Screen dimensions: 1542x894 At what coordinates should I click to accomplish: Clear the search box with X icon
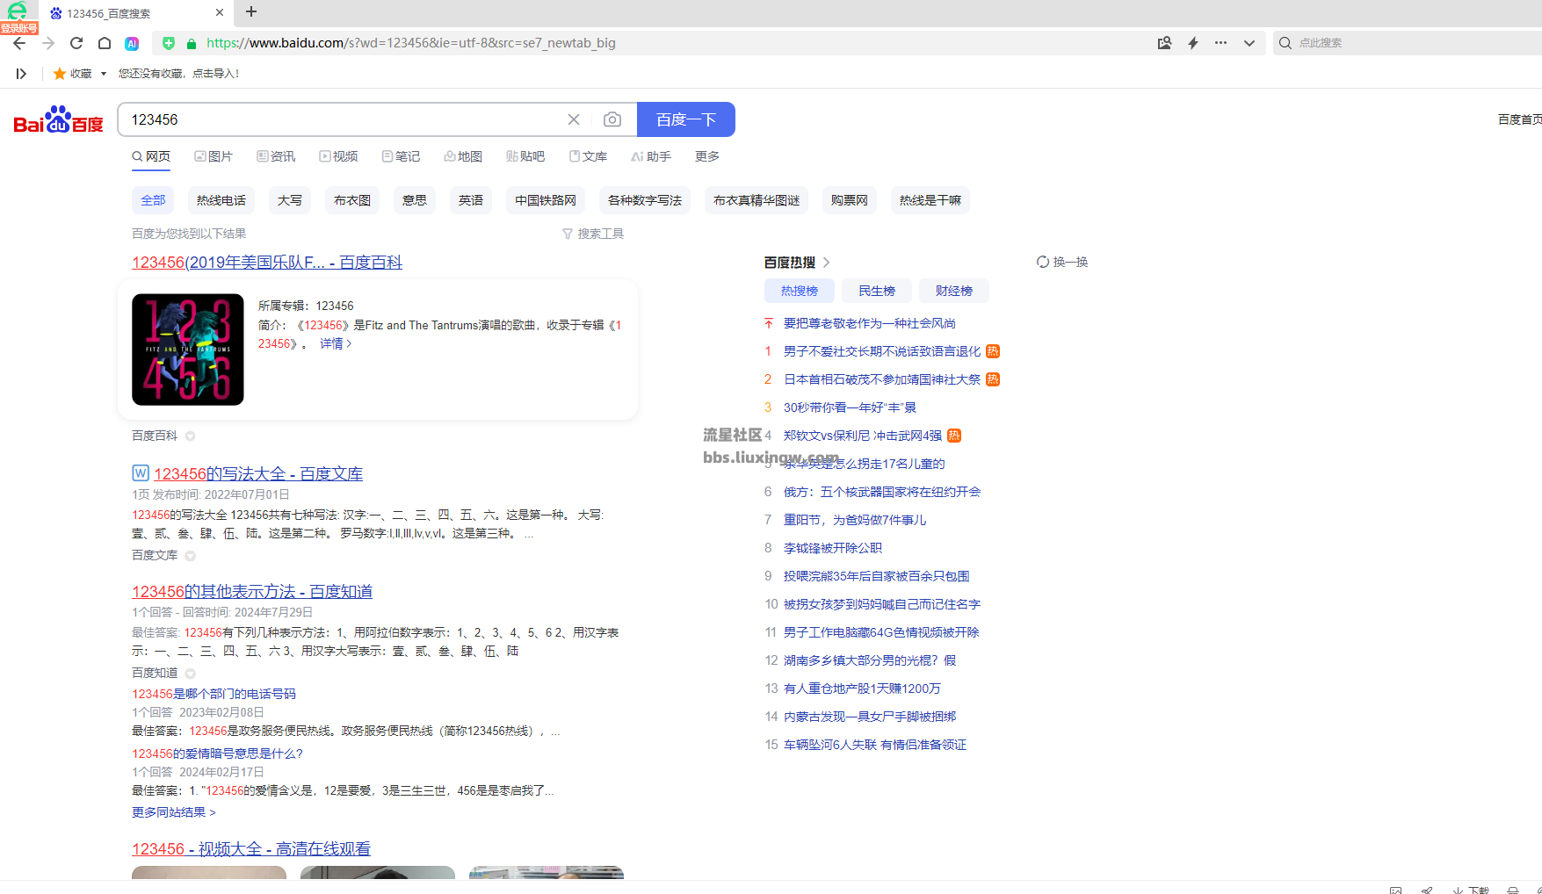point(574,119)
